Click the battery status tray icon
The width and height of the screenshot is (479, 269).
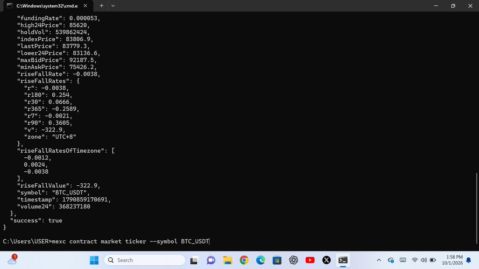432,260
